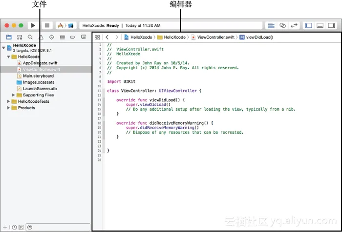Select the Products group
Image resolution: width=342 pixels, height=232 pixels.
[x=23, y=108]
